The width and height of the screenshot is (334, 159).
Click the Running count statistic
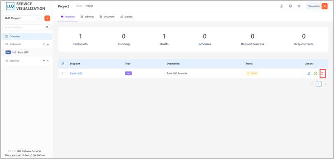(x=123, y=39)
